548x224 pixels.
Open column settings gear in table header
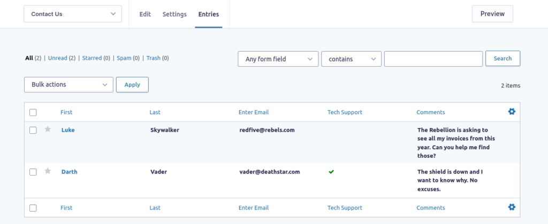tap(512, 111)
